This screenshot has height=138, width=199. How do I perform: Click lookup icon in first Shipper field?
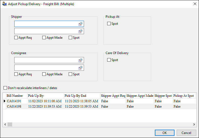tap(81, 24)
